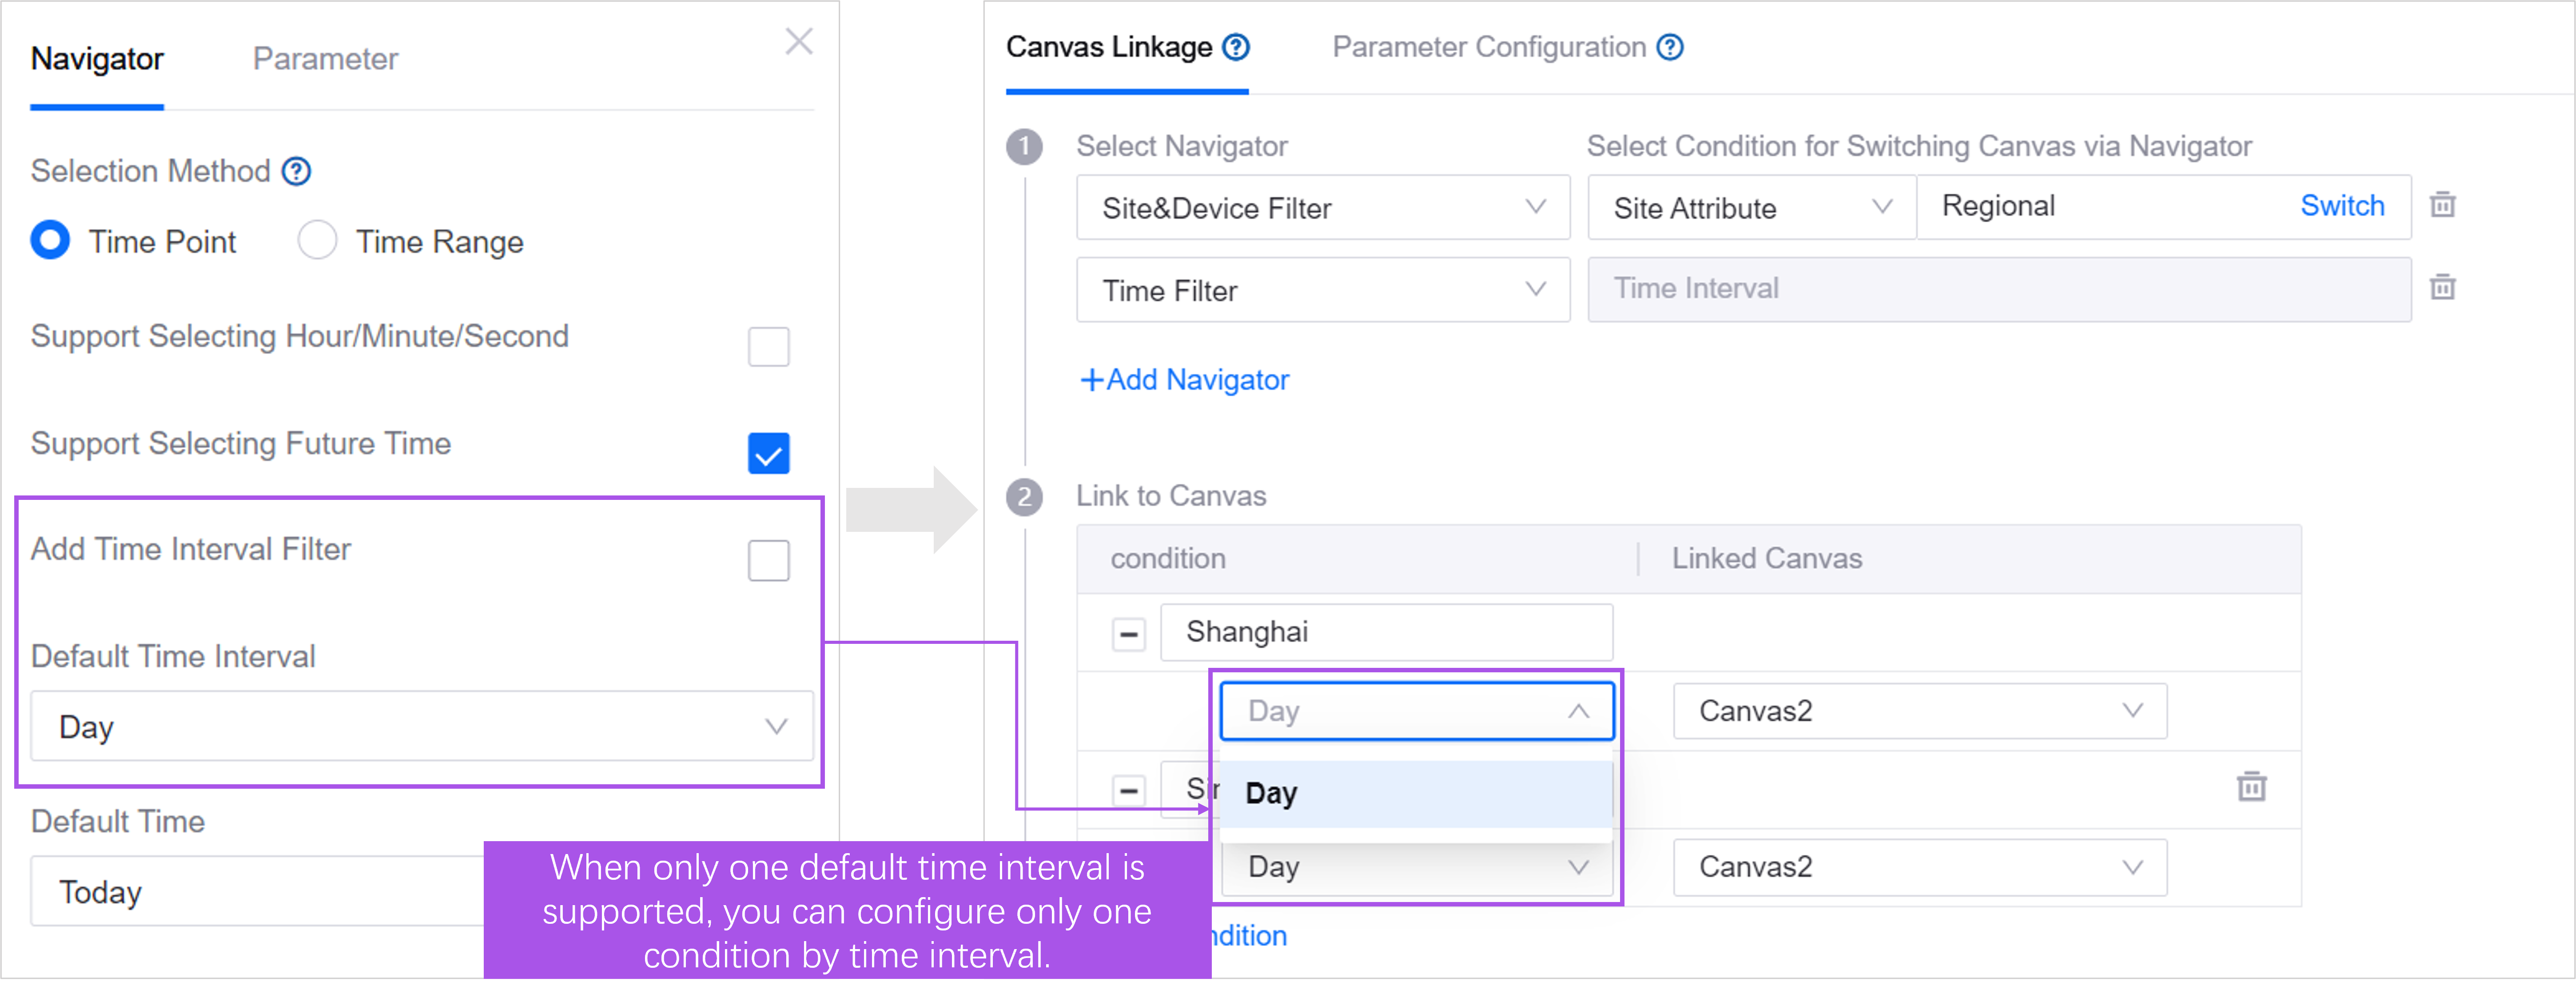Expand the Site Attribute dropdown
Image resolution: width=2576 pixels, height=998 pixels.
pyautogui.click(x=1751, y=208)
